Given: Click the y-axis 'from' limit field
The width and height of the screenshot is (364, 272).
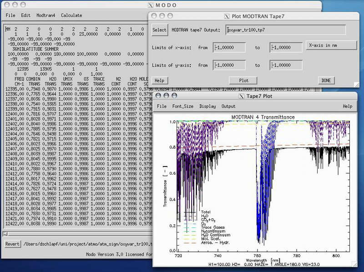Looking at the screenshot, I should 229,65.
